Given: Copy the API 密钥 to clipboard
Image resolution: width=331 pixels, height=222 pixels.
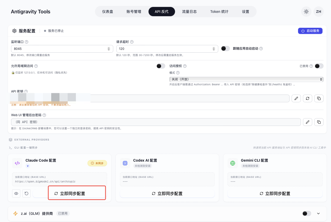Looking at the screenshot, I should click(x=319, y=98).
